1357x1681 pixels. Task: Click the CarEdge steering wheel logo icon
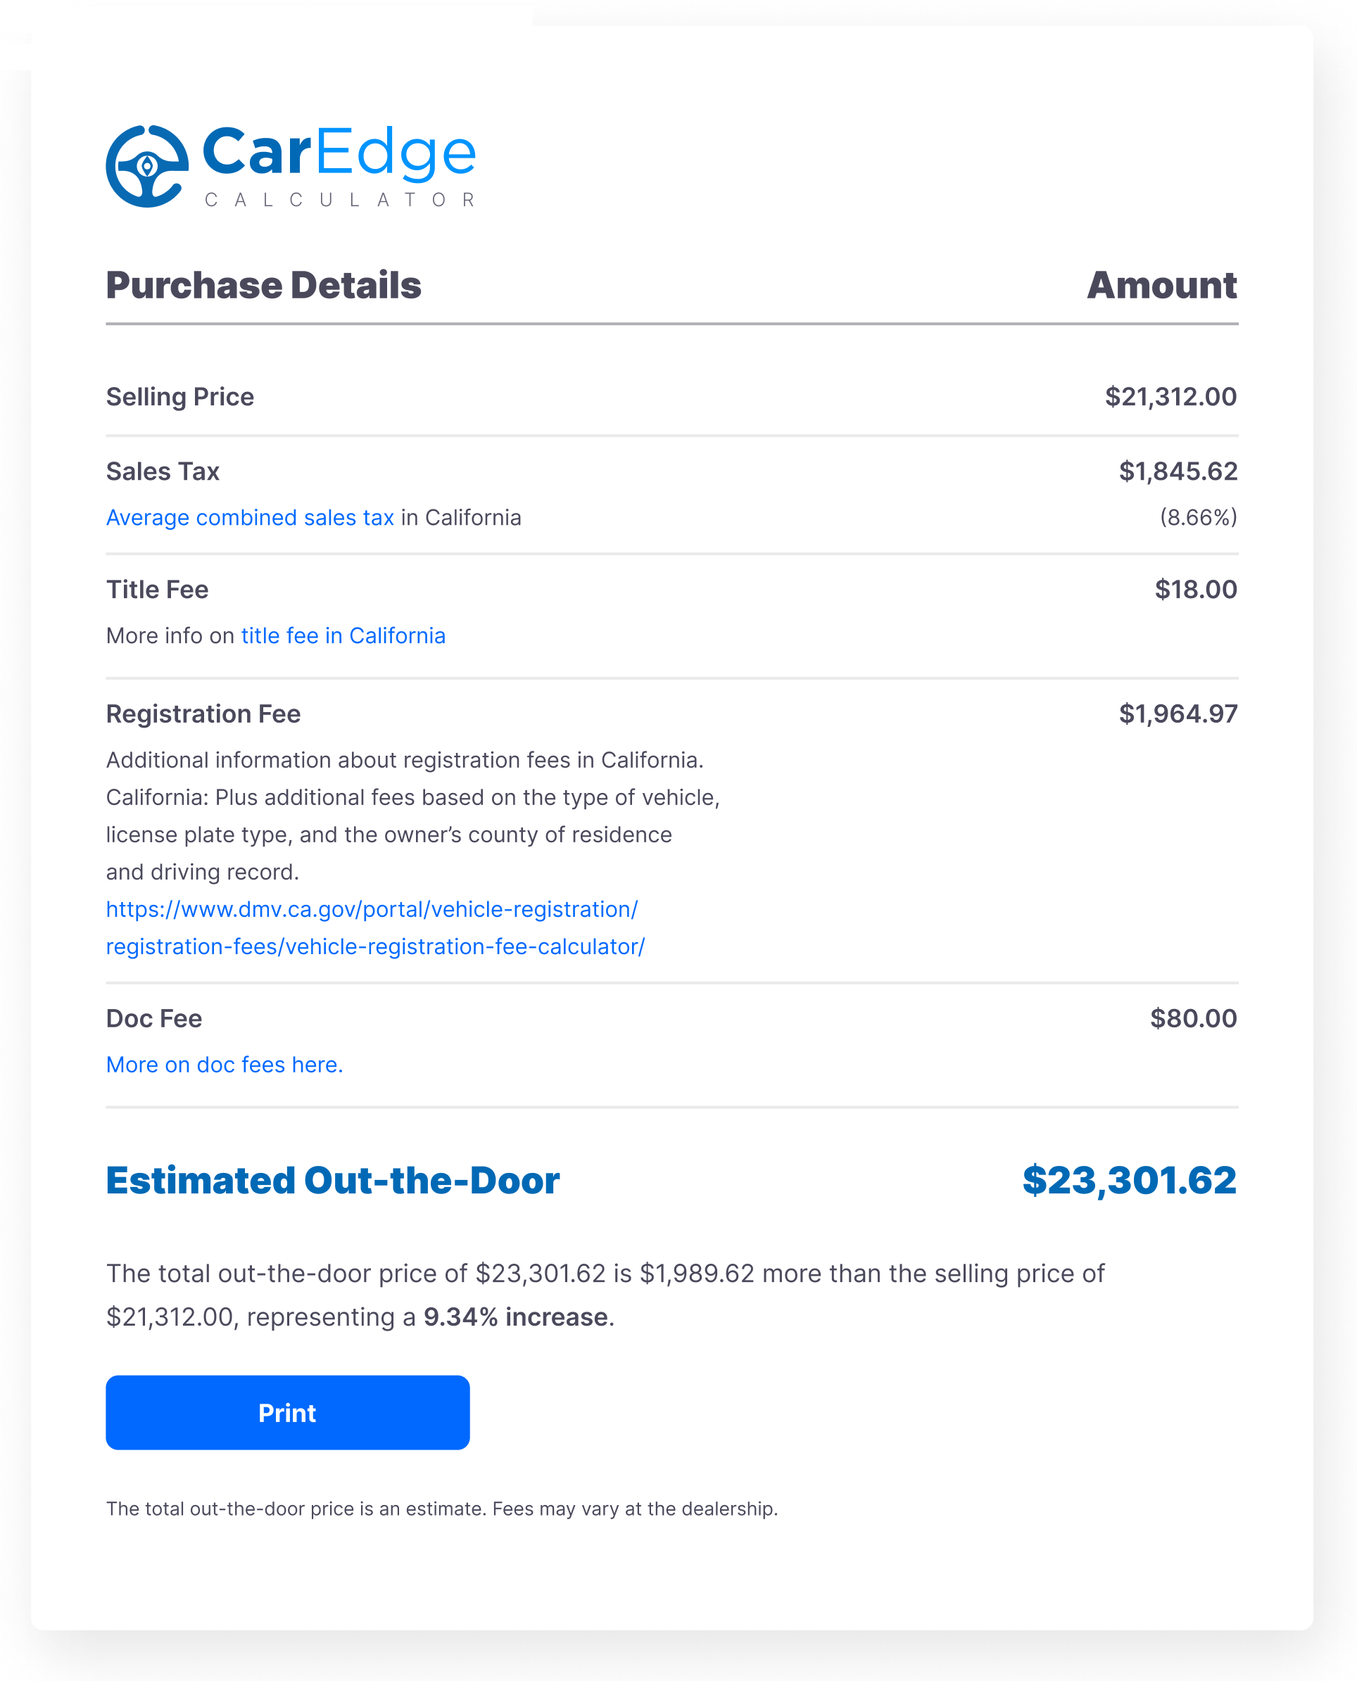click(x=147, y=167)
